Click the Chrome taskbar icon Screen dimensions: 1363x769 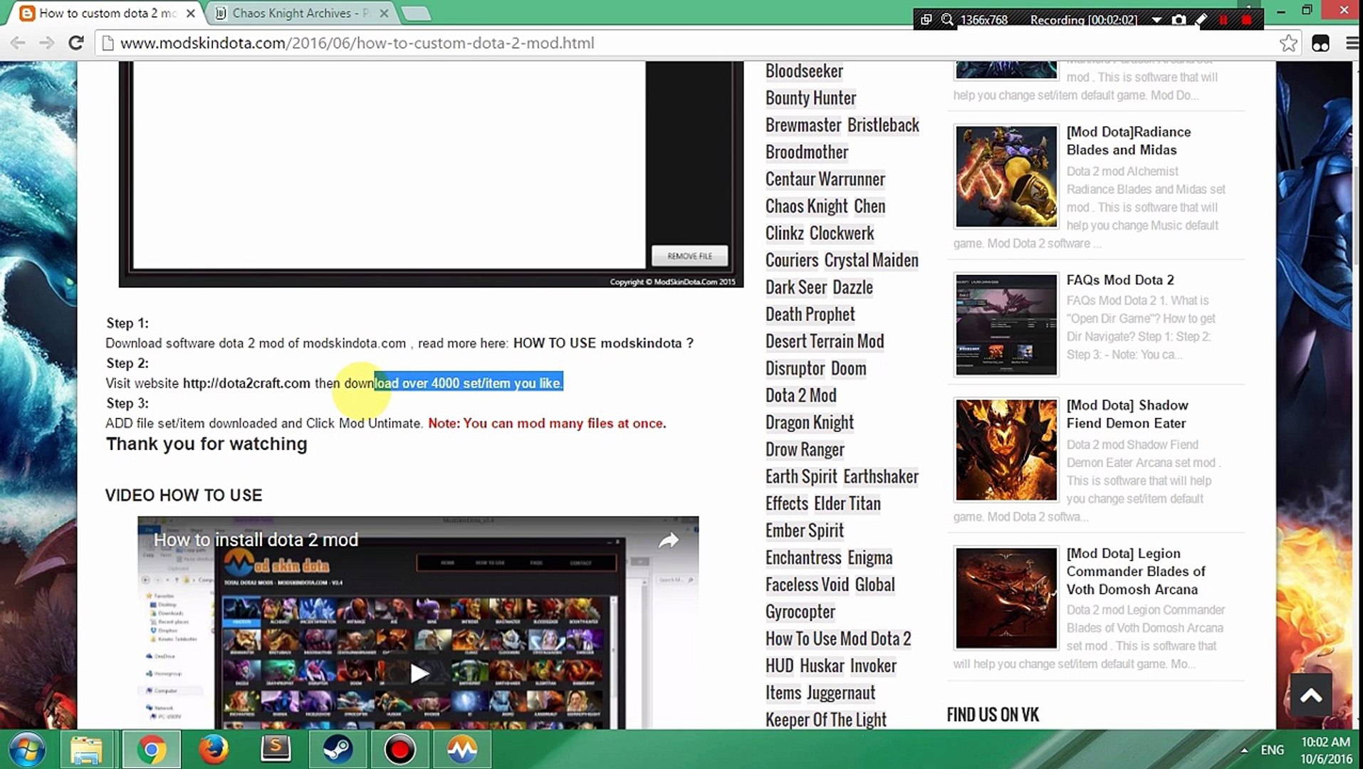click(x=151, y=750)
